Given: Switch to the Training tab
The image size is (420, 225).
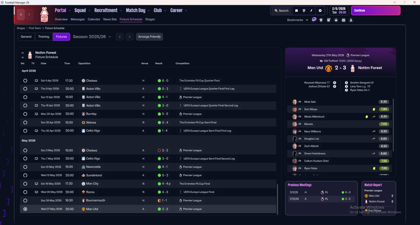Looking at the screenshot, I should 44,37.
